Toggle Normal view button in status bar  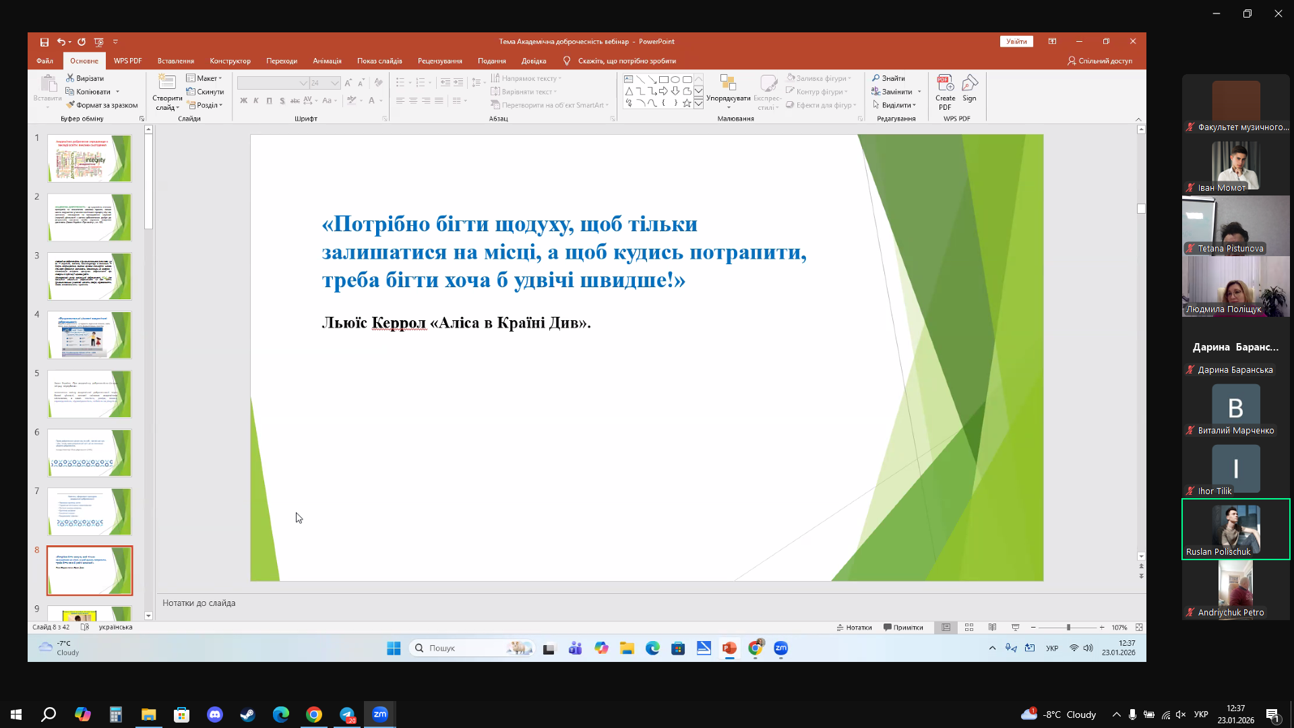[x=946, y=627]
